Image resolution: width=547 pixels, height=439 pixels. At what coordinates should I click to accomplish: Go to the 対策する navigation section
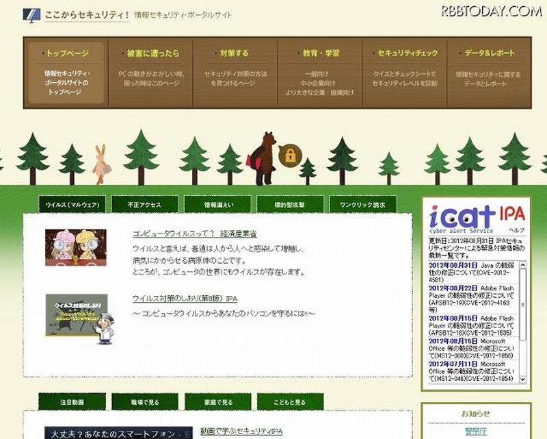(235, 53)
